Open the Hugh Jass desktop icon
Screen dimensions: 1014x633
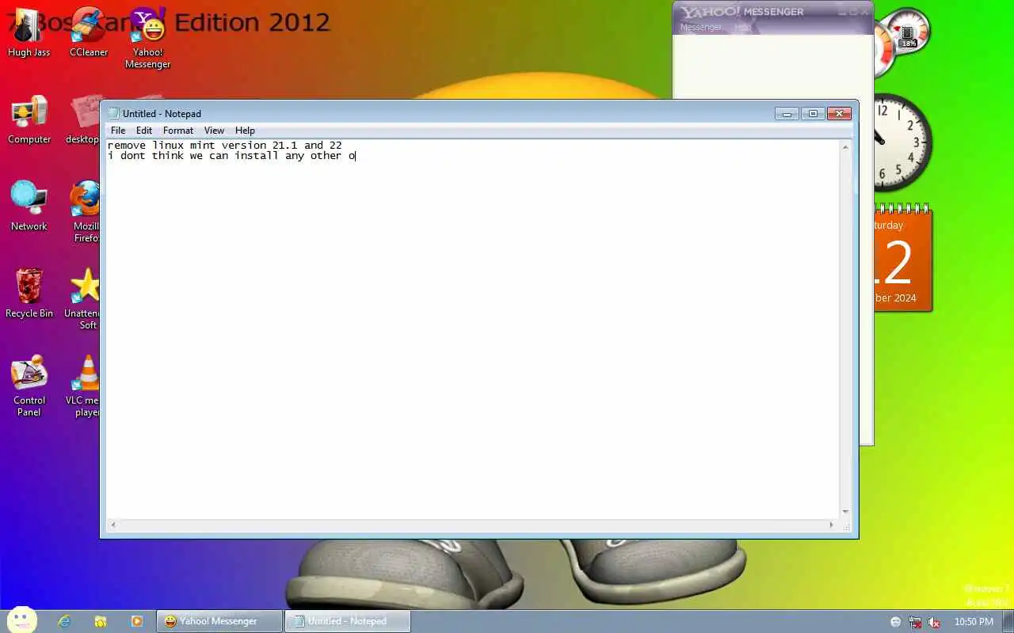pyautogui.click(x=29, y=32)
